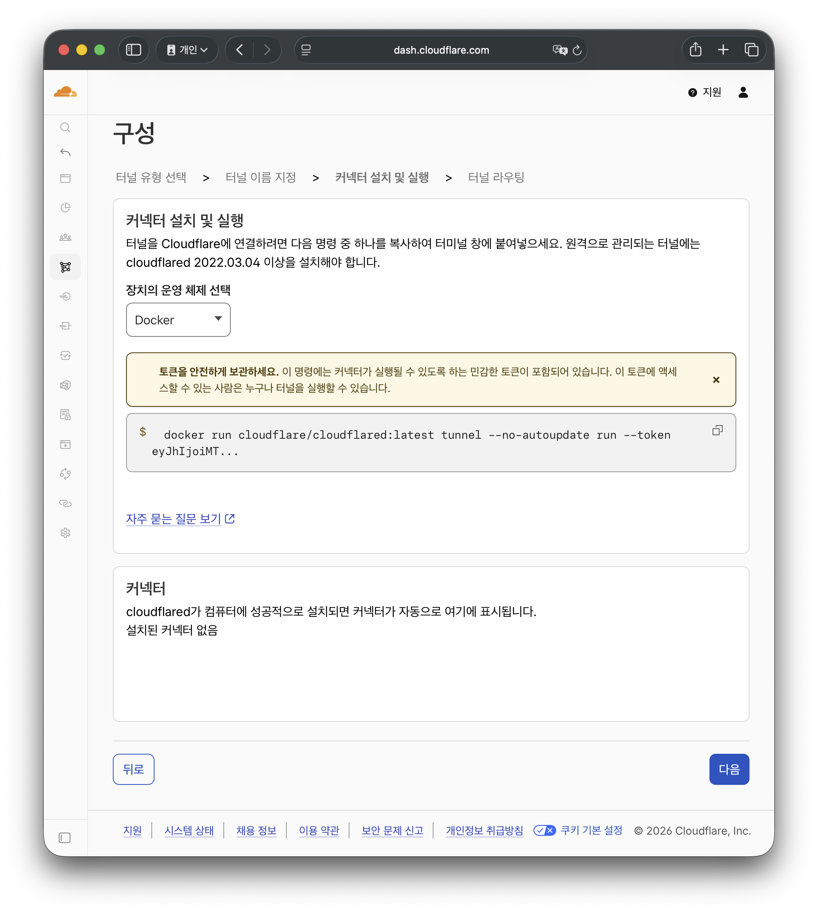The height and width of the screenshot is (914, 818).
Task: Open the pie chart analytics sidebar icon
Action: pyautogui.click(x=65, y=208)
